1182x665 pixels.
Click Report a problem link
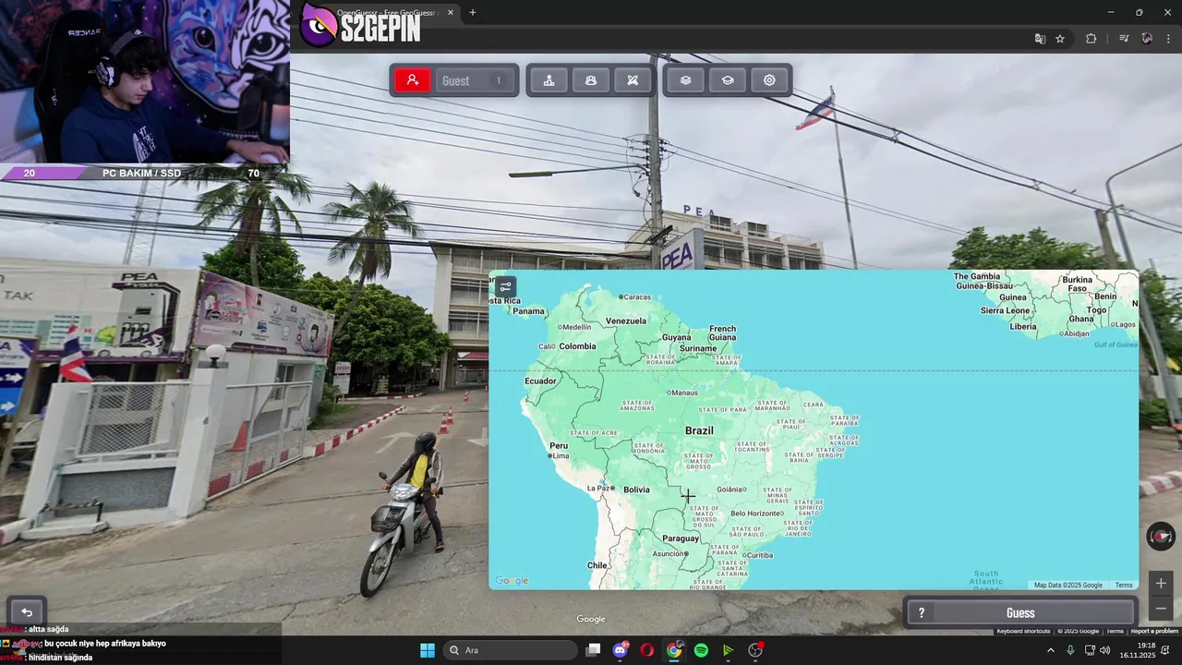click(x=1154, y=631)
